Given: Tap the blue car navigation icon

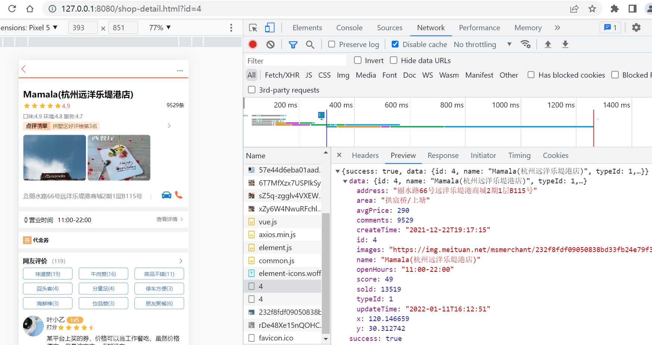Looking at the screenshot, I should [x=167, y=195].
